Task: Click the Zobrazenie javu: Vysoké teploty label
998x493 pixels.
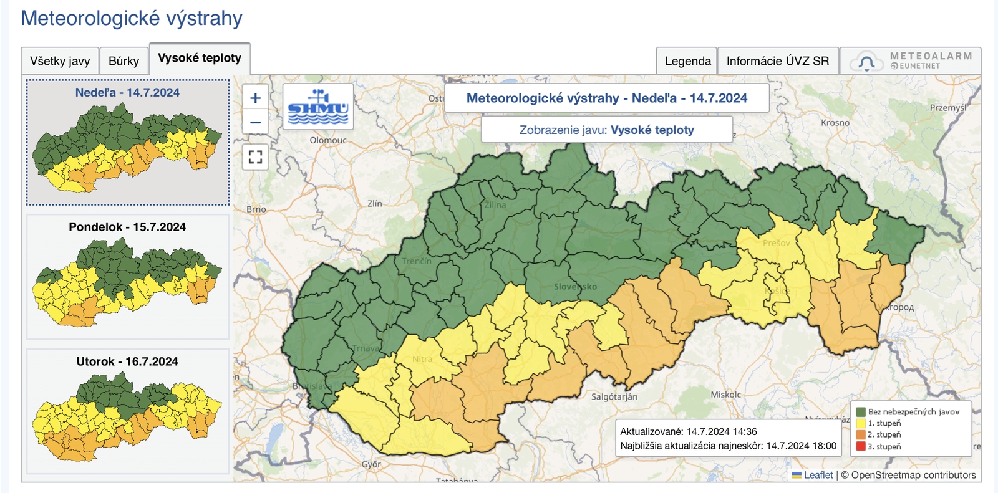Action: (x=606, y=130)
